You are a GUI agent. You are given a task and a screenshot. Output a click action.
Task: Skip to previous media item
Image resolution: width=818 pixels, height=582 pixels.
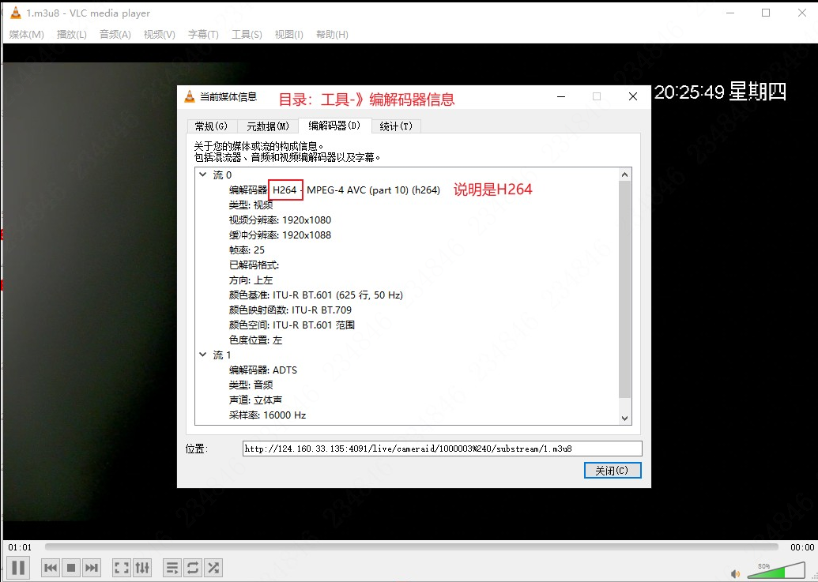pos(51,568)
